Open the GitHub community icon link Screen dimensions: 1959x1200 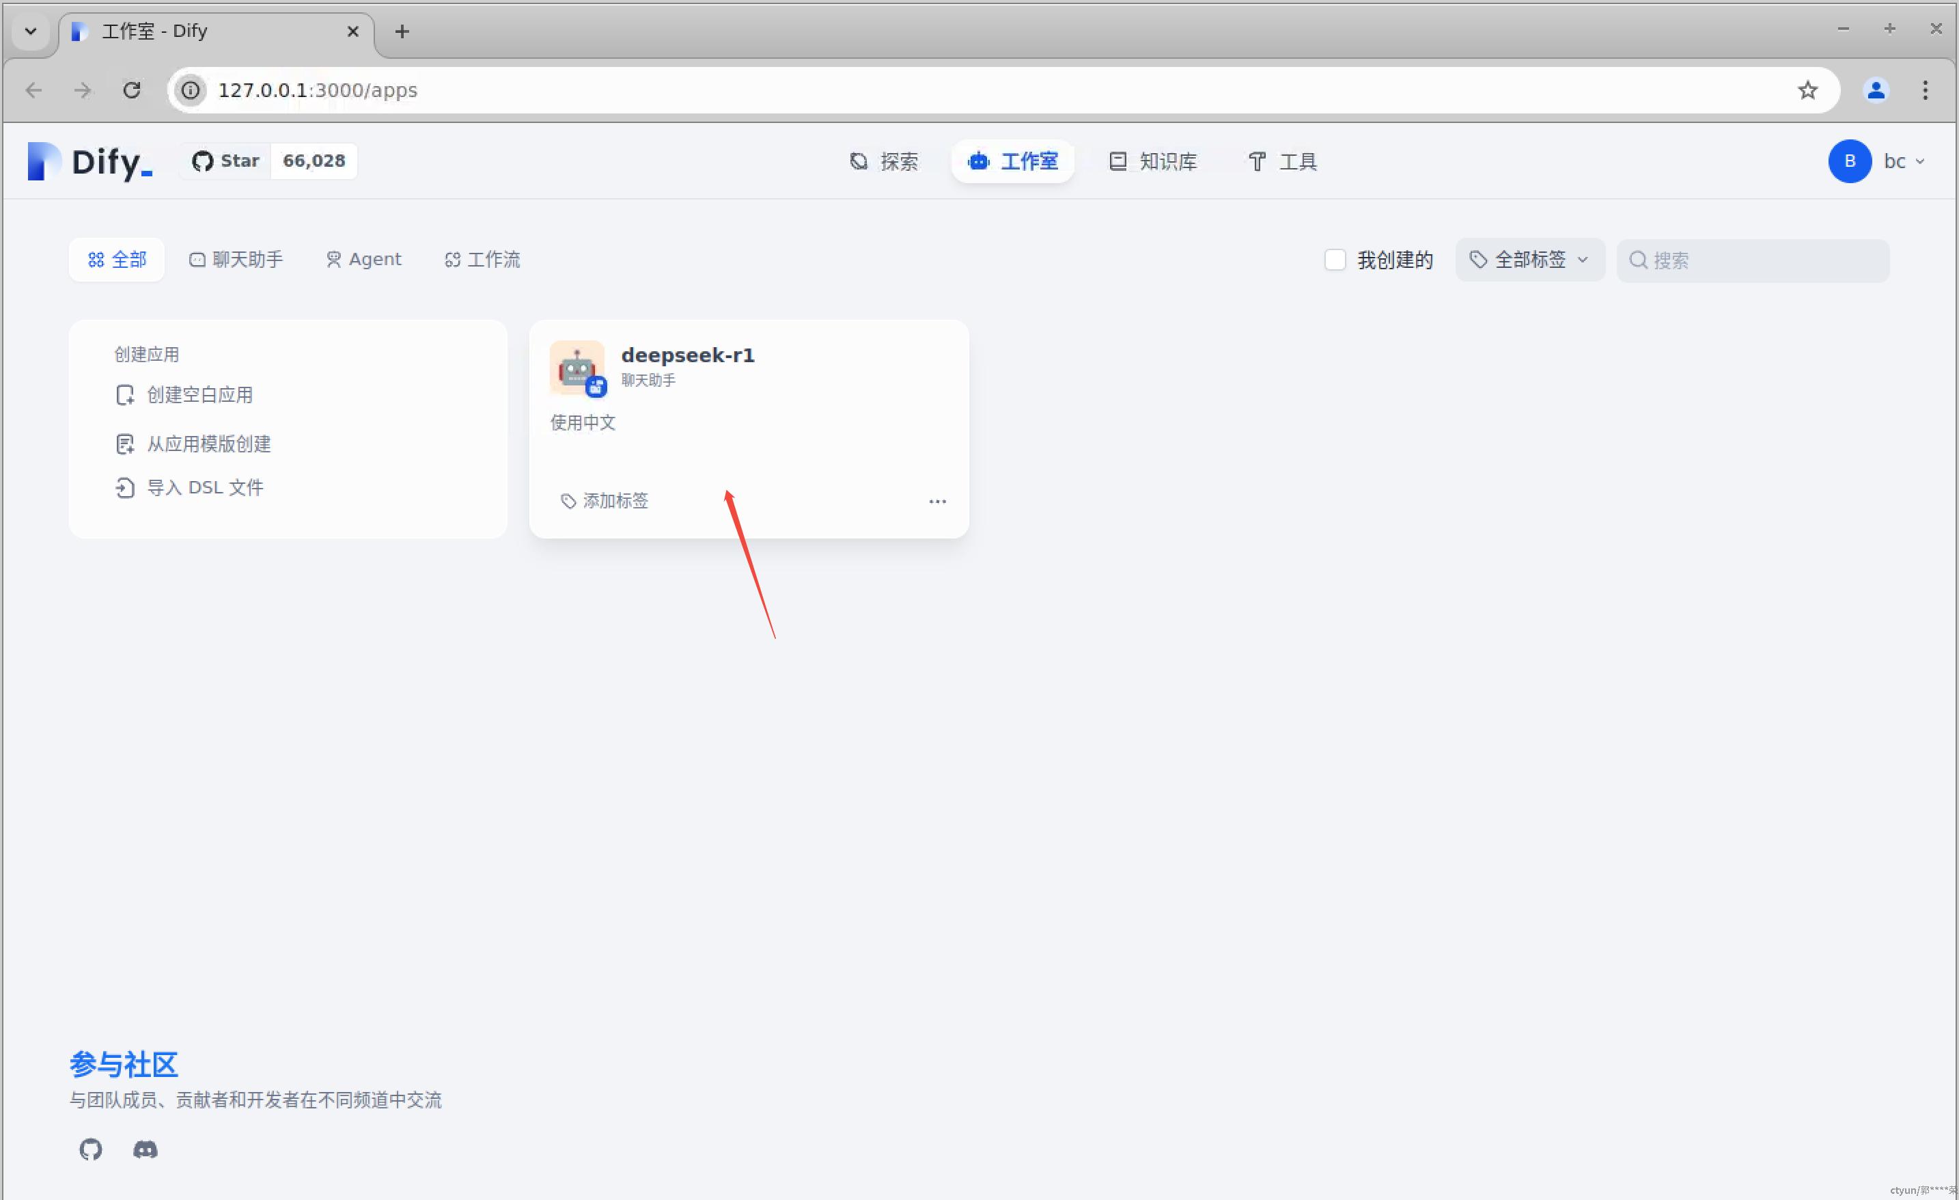coord(91,1149)
